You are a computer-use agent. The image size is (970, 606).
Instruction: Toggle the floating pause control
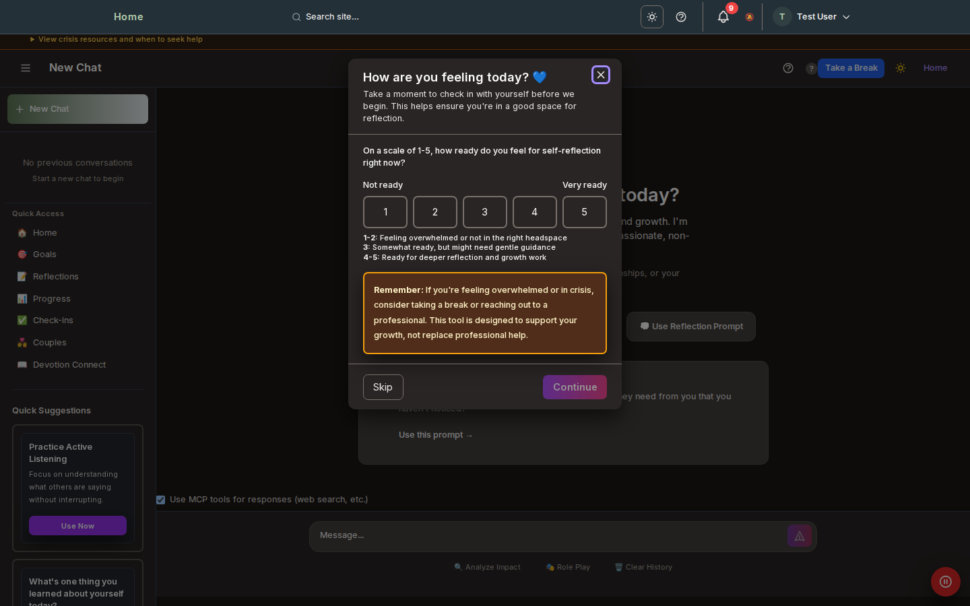pyautogui.click(x=945, y=582)
